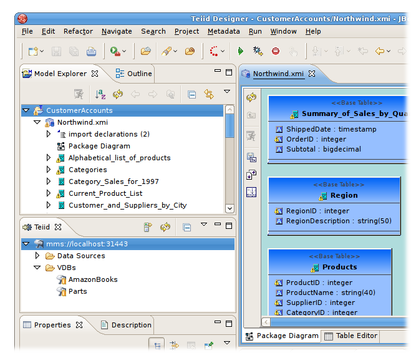Click the red Stop icon in toolbar
This screenshot has width=411, height=353.
pos(276,51)
